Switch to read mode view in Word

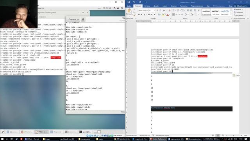213,136
